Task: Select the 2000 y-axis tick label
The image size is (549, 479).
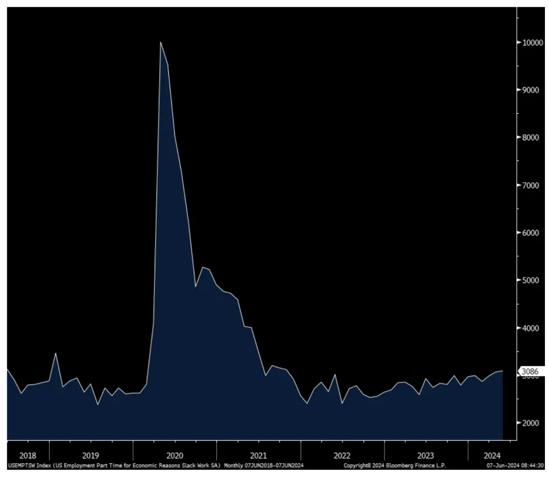Action: (530, 423)
